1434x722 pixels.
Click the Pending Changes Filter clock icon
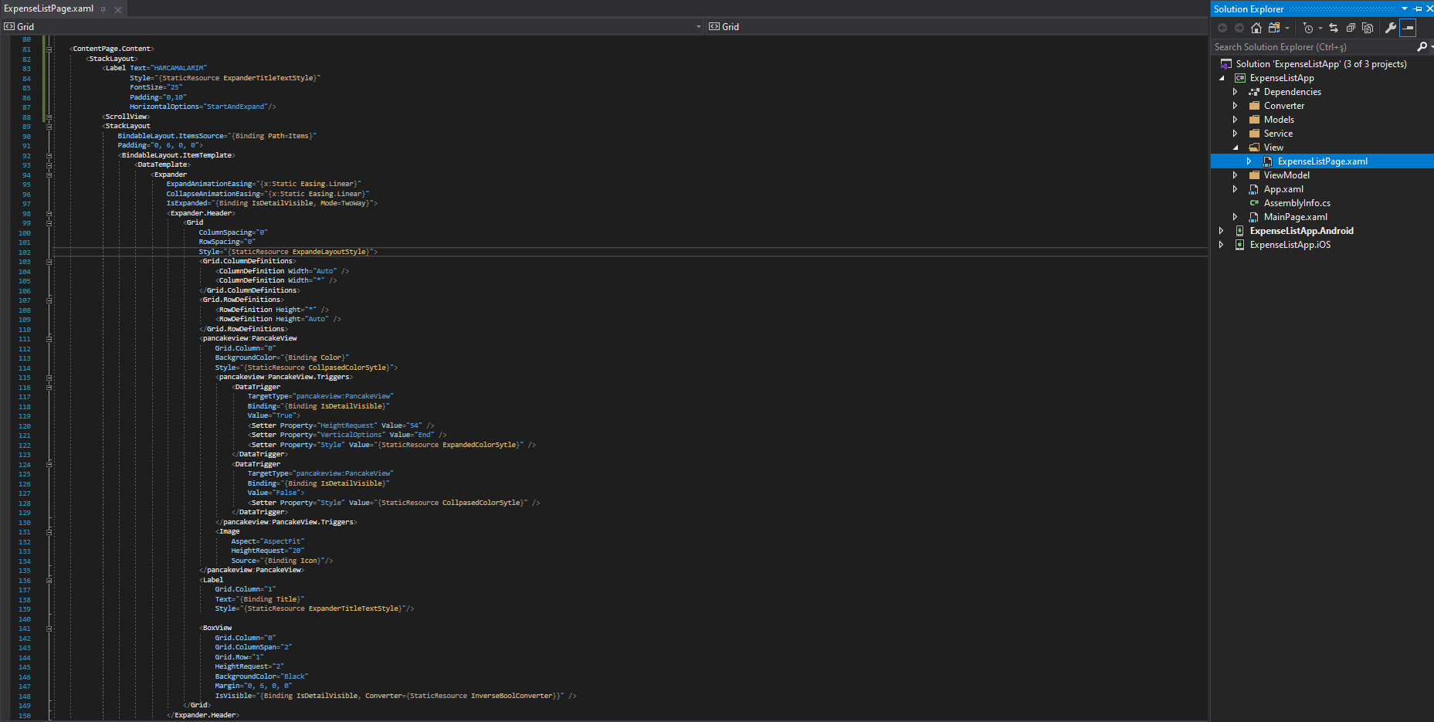pyautogui.click(x=1309, y=28)
